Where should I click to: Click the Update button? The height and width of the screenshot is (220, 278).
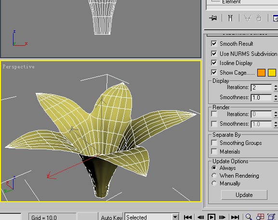click(x=244, y=195)
